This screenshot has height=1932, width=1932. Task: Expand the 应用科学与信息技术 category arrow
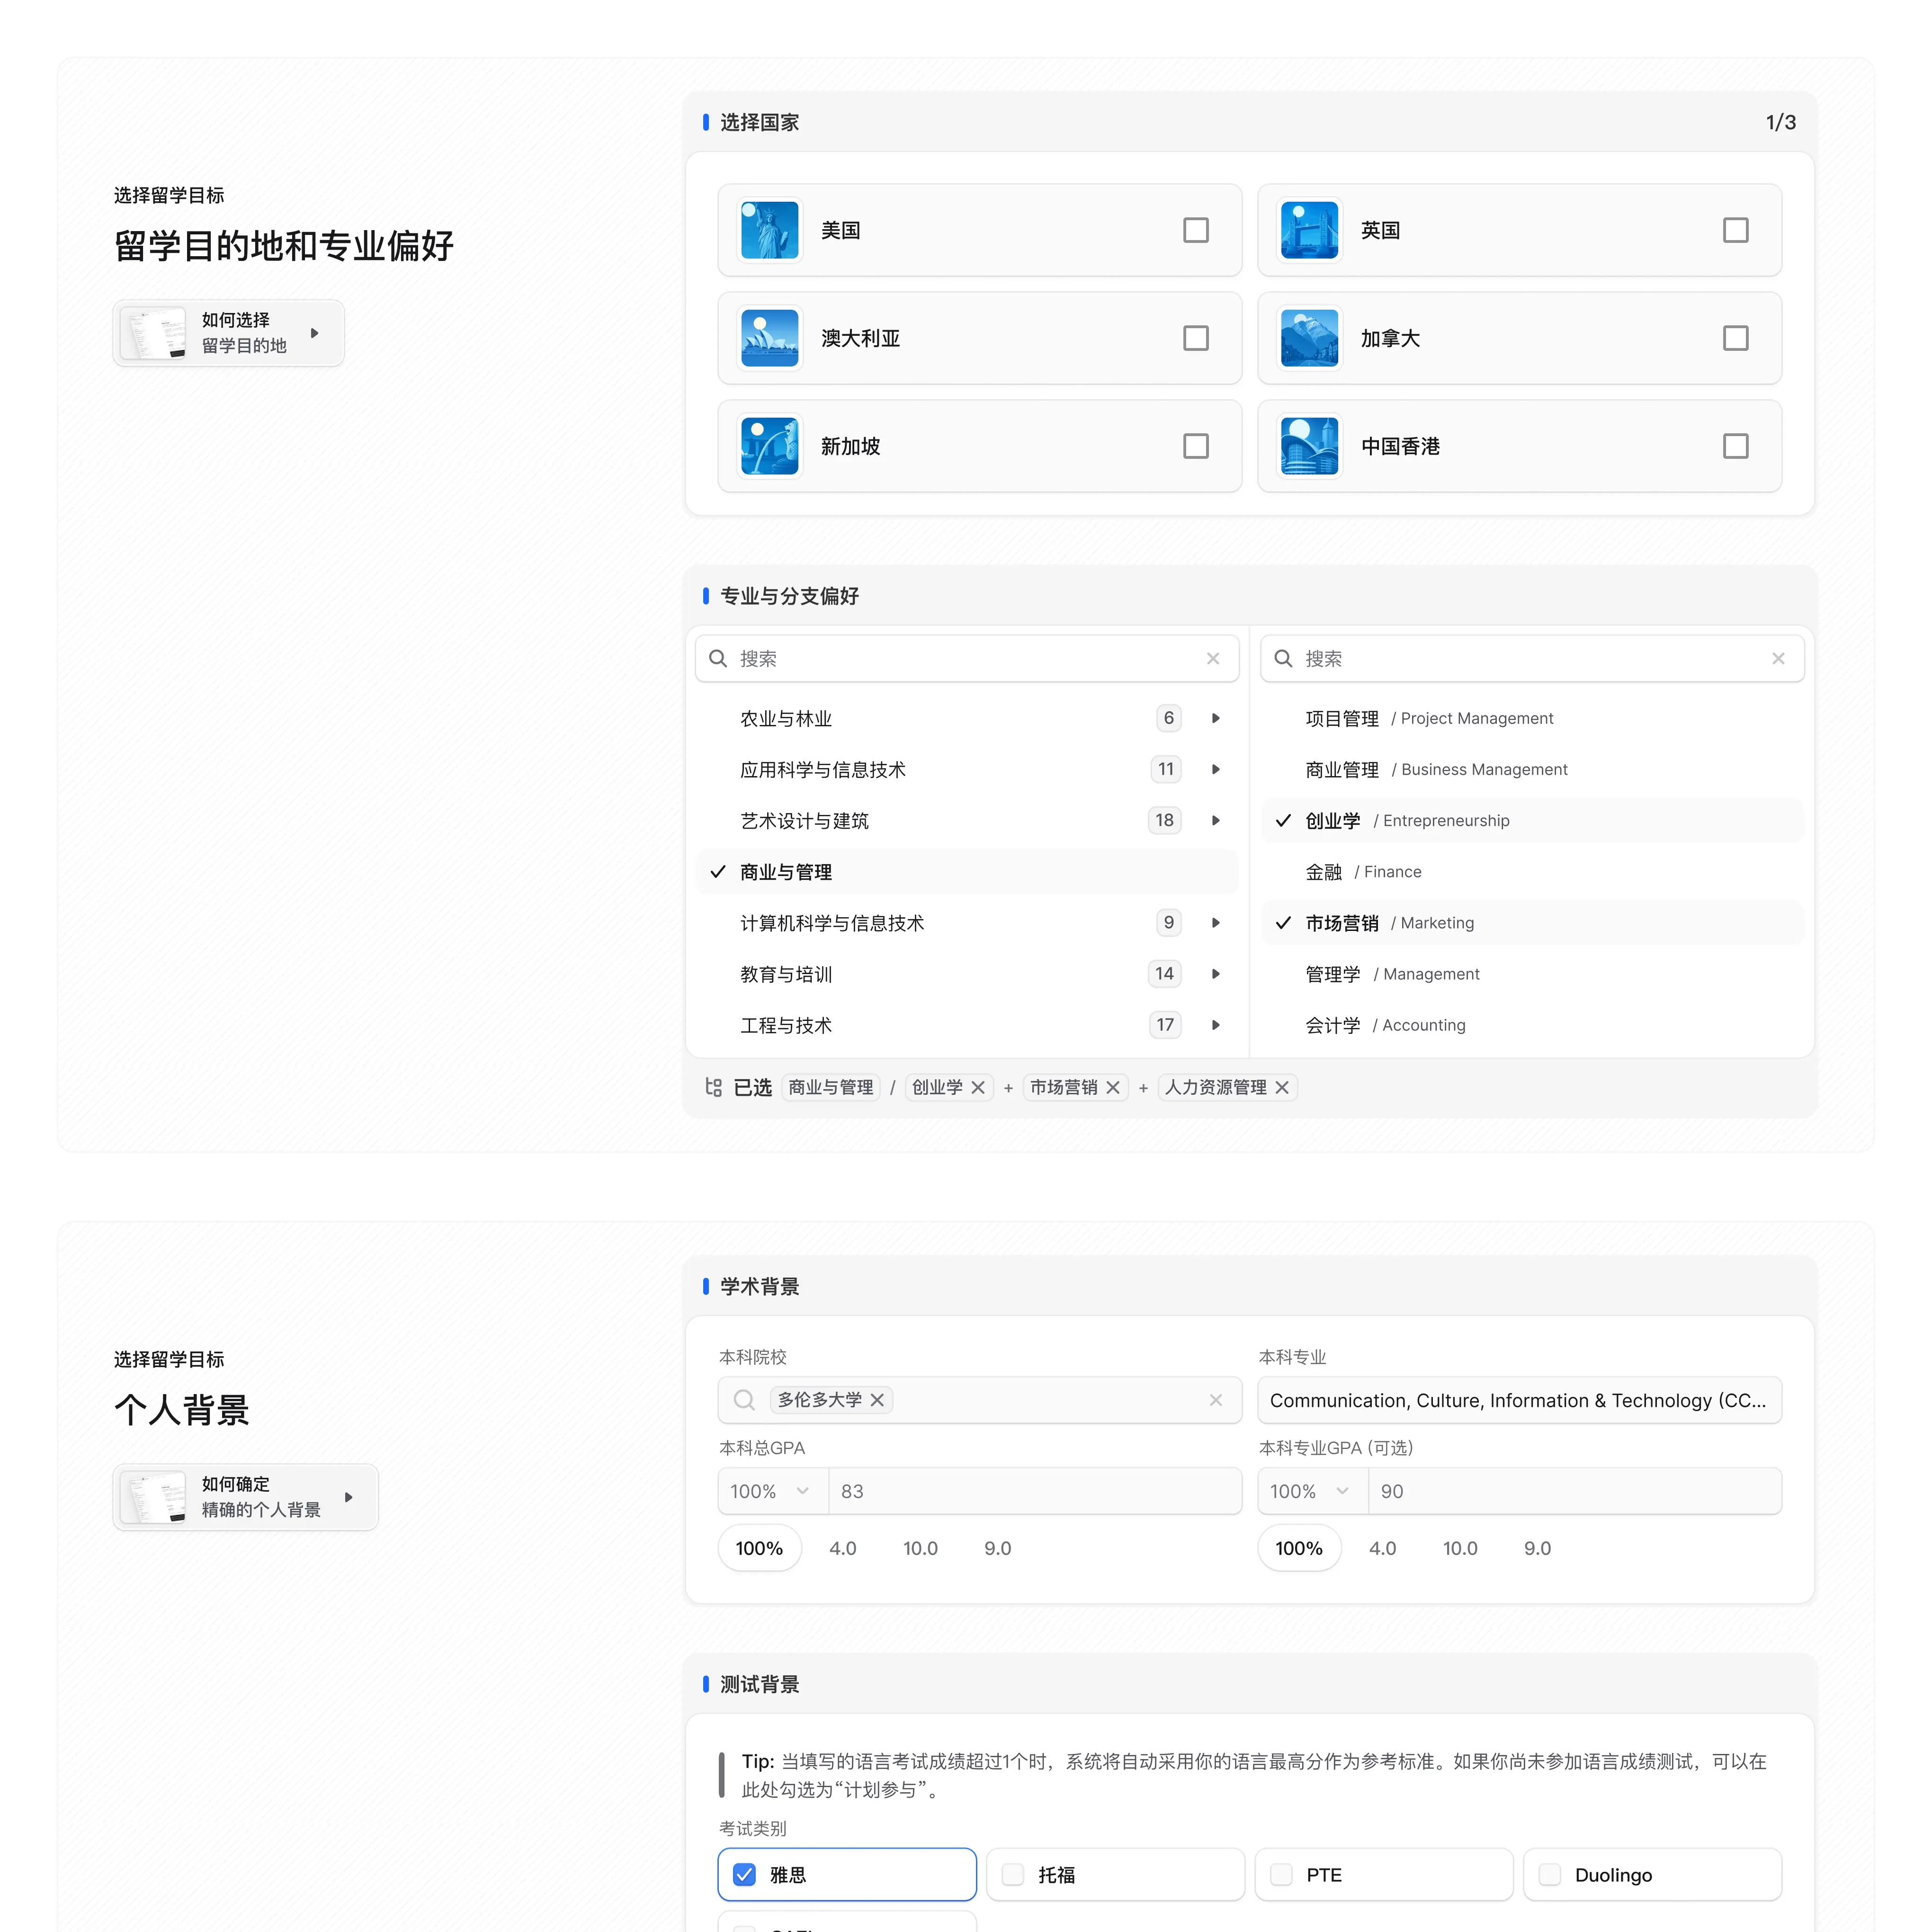[x=1216, y=769]
